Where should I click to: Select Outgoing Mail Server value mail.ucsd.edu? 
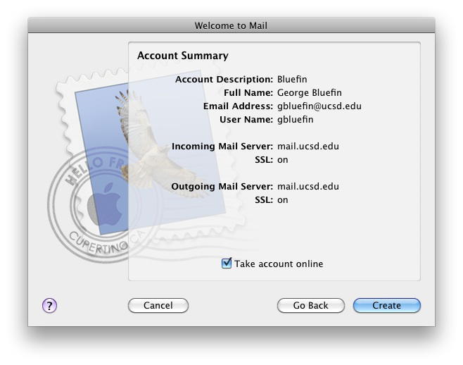308,186
